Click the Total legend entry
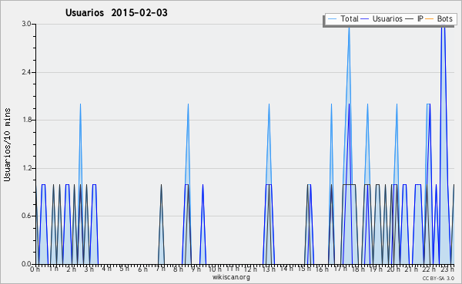Screen dimensions: 462x284 (x=343, y=19)
